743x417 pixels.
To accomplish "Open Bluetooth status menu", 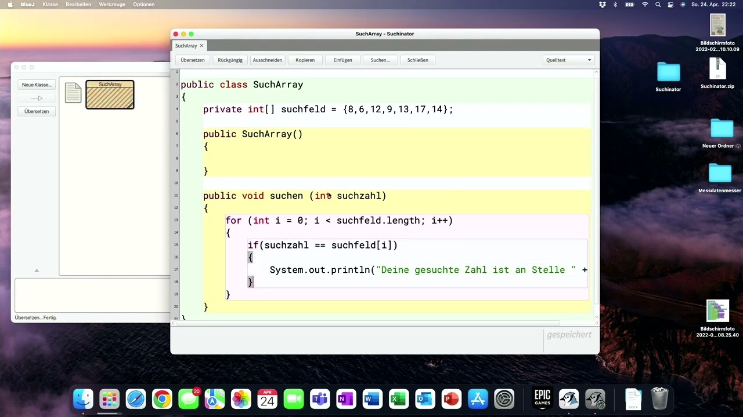I will click(x=615, y=4).
